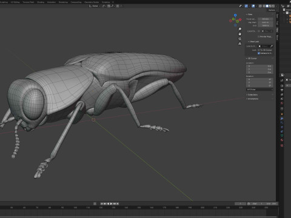Open the Item sidebar vertical tab
The height and width of the screenshot is (218, 291).
[277, 16]
